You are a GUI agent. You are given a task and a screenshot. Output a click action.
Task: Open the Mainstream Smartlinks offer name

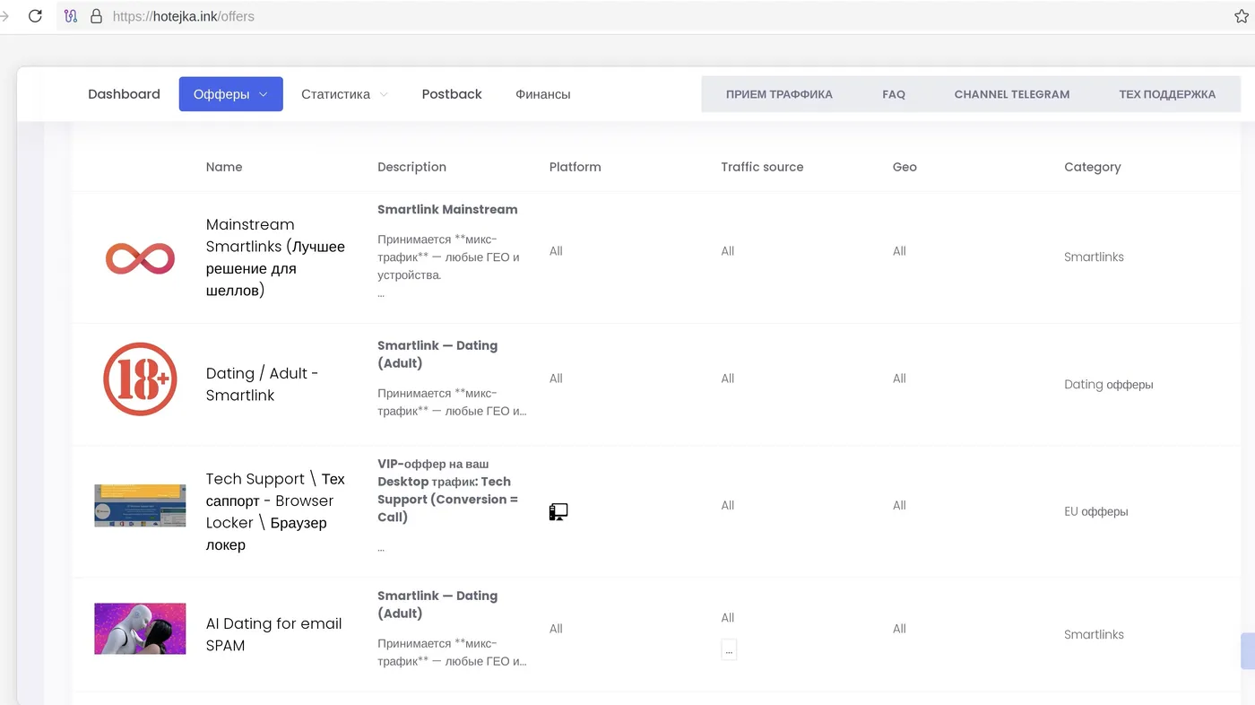pyautogui.click(x=275, y=257)
